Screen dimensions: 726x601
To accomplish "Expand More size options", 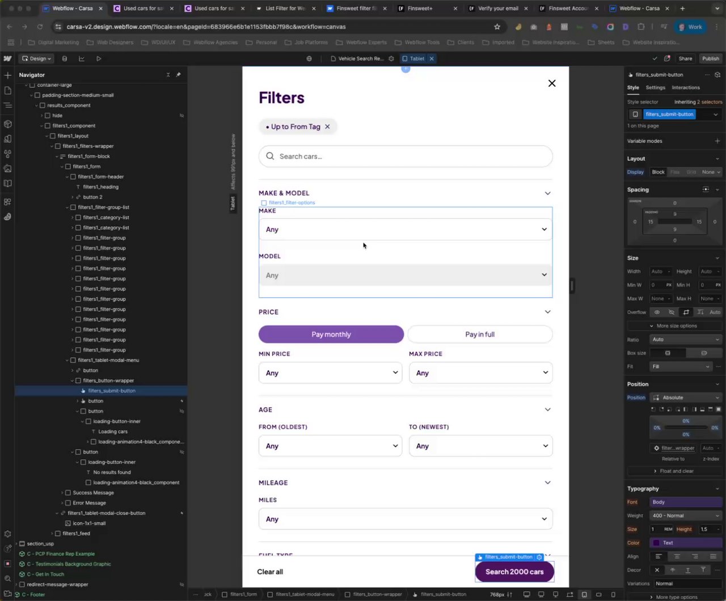I will 673,326.
